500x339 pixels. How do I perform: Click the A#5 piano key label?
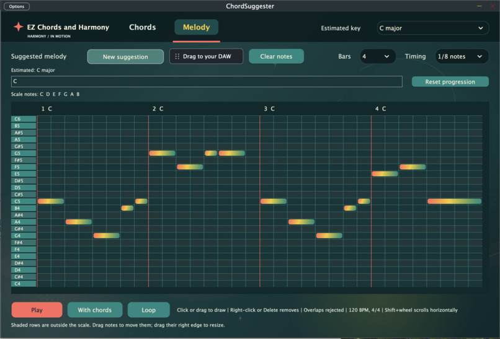click(x=24, y=133)
